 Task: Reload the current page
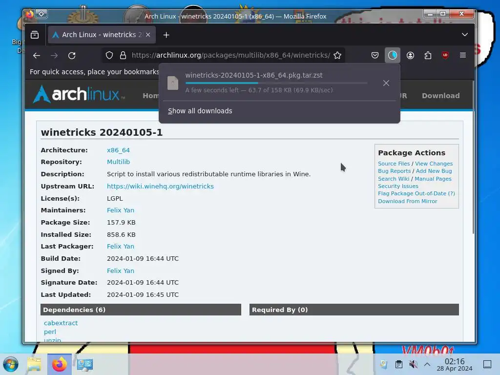point(72,56)
